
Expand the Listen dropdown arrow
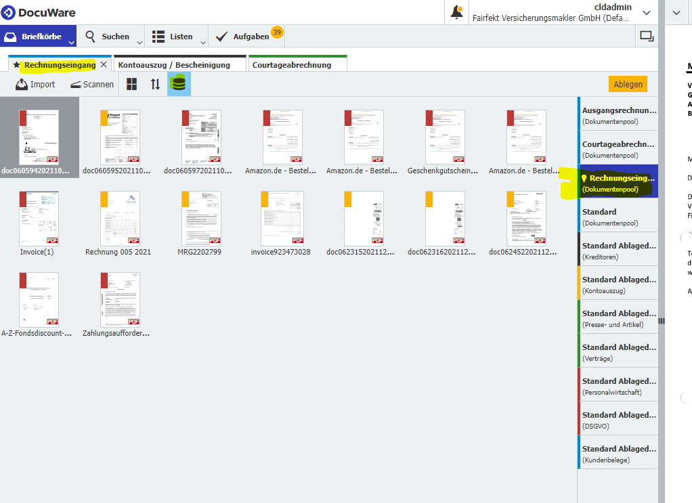point(203,42)
